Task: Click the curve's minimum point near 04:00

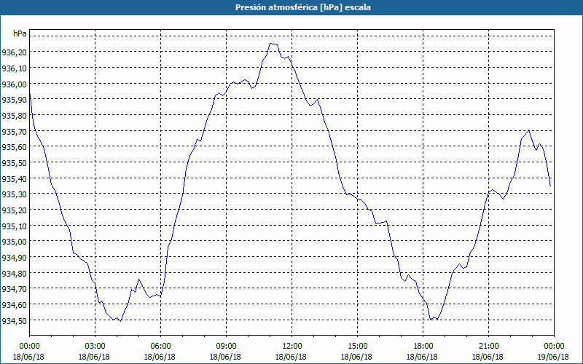Action: click(117, 320)
